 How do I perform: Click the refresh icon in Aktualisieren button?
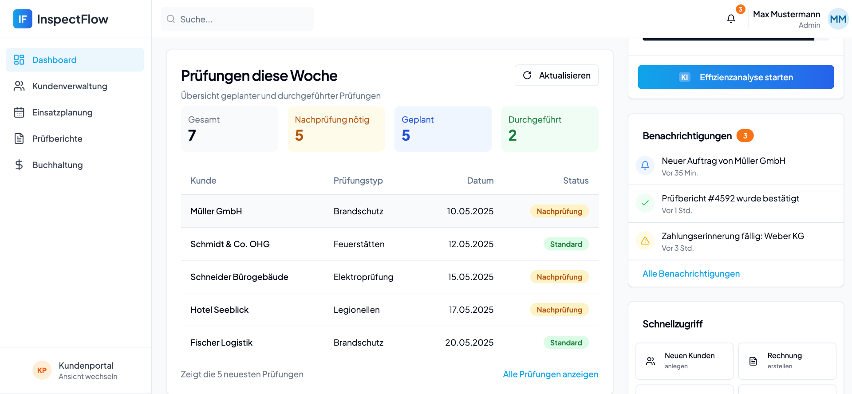(527, 75)
